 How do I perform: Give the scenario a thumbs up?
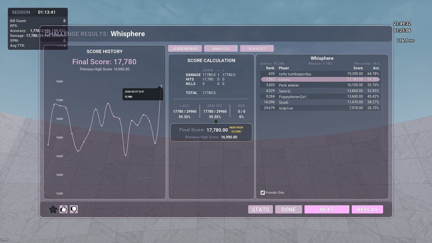64,209
